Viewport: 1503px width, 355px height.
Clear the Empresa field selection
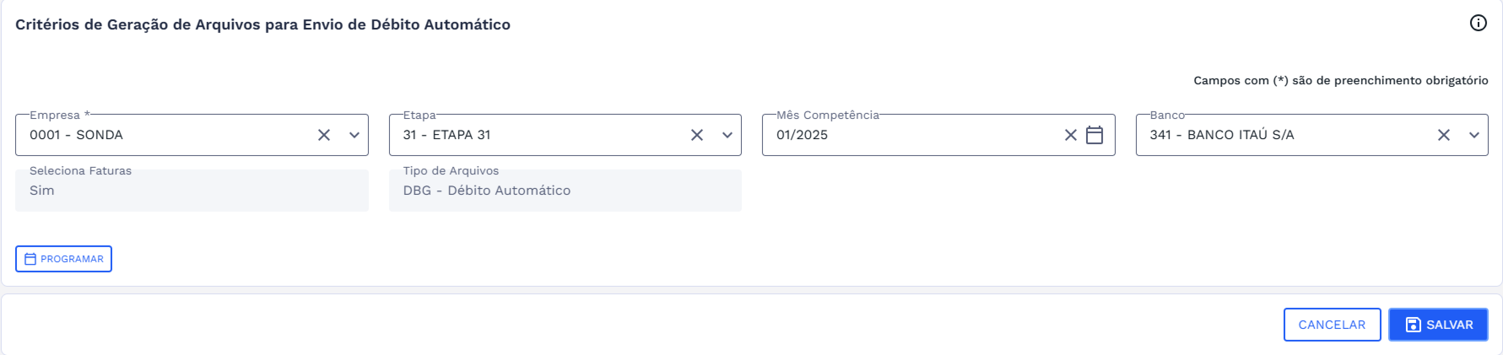(x=324, y=135)
